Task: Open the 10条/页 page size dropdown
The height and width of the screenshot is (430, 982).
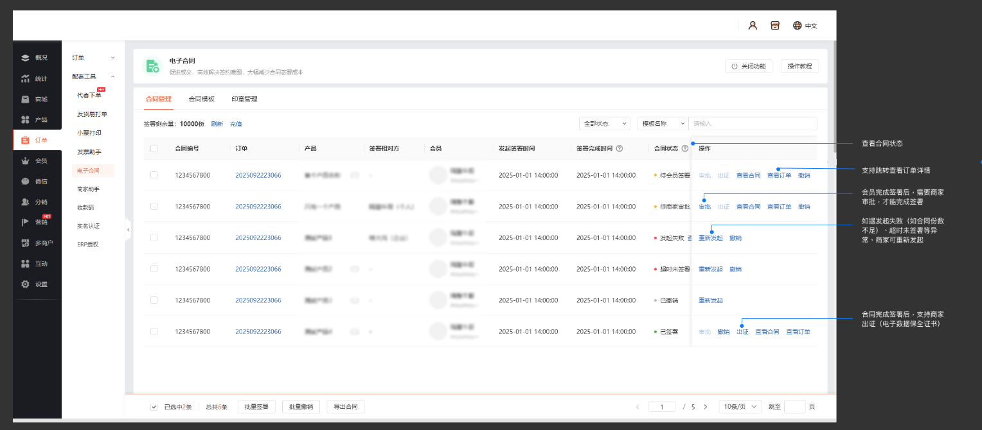Action: tap(740, 407)
